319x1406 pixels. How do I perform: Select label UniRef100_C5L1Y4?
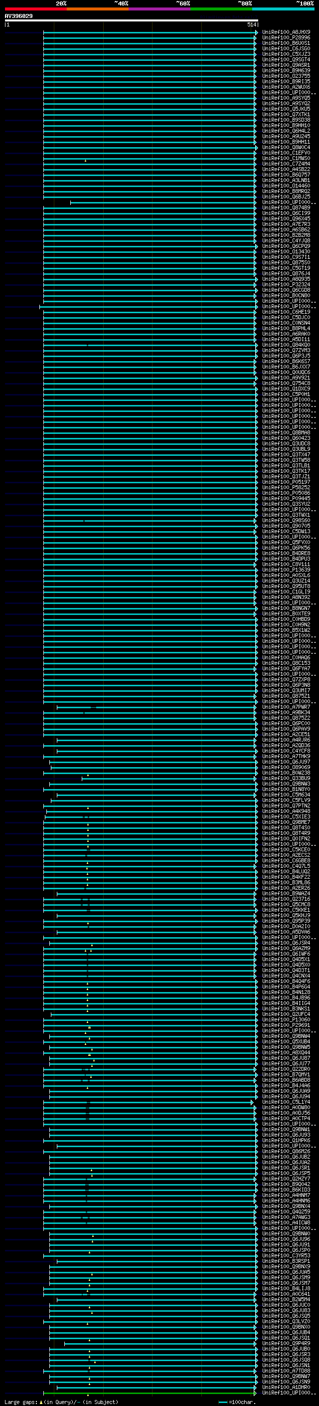(x=286, y=1101)
